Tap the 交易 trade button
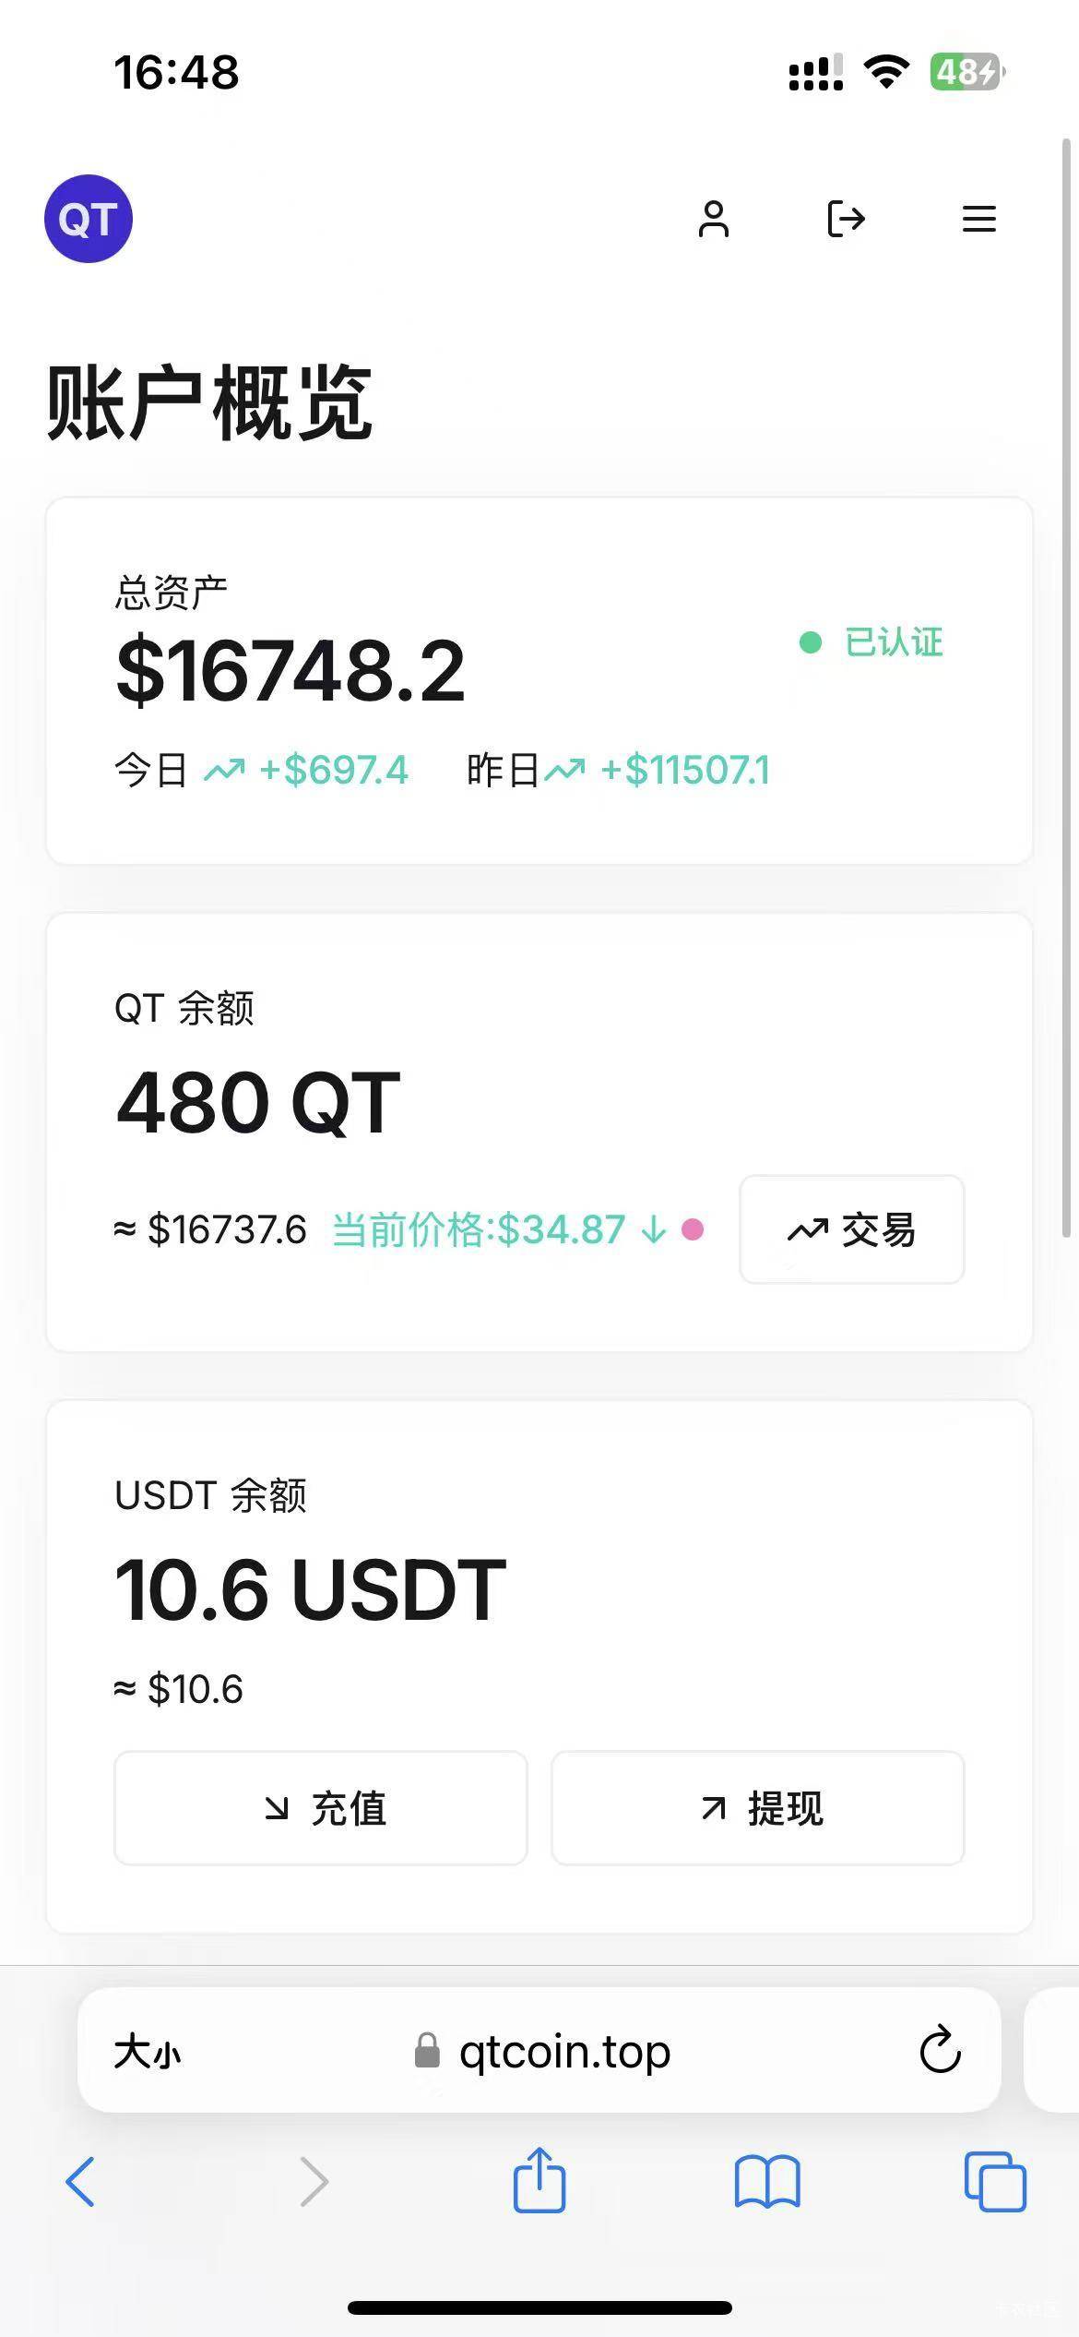Viewport: 1079px width, 2337px height. click(x=852, y=1229)
